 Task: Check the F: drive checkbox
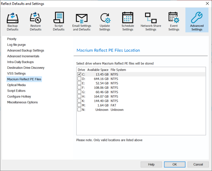tap(79, 87)
